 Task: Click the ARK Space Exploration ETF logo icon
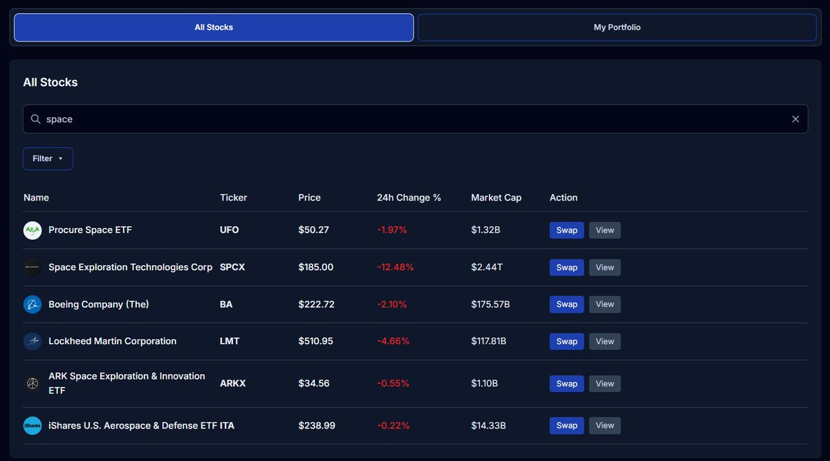click(33, 384)
